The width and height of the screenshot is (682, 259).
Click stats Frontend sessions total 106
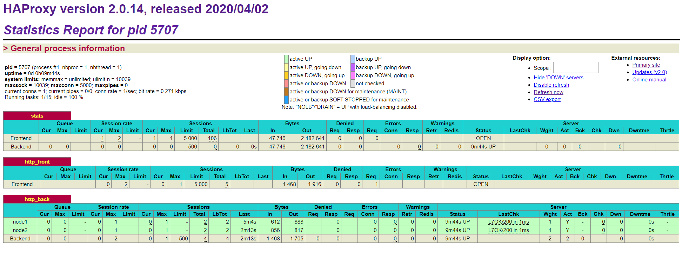(x=212, y=138)
